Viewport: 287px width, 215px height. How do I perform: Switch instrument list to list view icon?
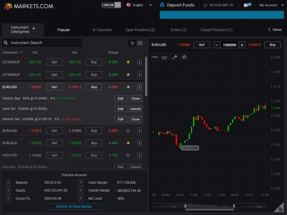[x=132, y=43]
